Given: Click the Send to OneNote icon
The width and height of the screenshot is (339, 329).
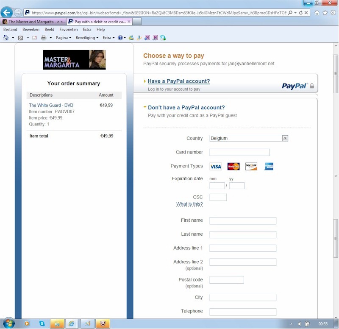Looking at the screenshot, I should (x=147, y=38).
